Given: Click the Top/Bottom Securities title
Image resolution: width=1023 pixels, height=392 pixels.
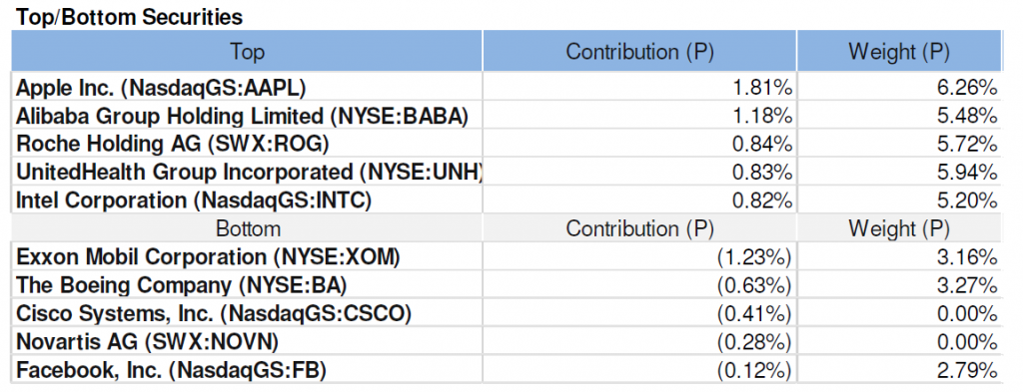Looking at the screenshot, I should (x=129, y=17).
